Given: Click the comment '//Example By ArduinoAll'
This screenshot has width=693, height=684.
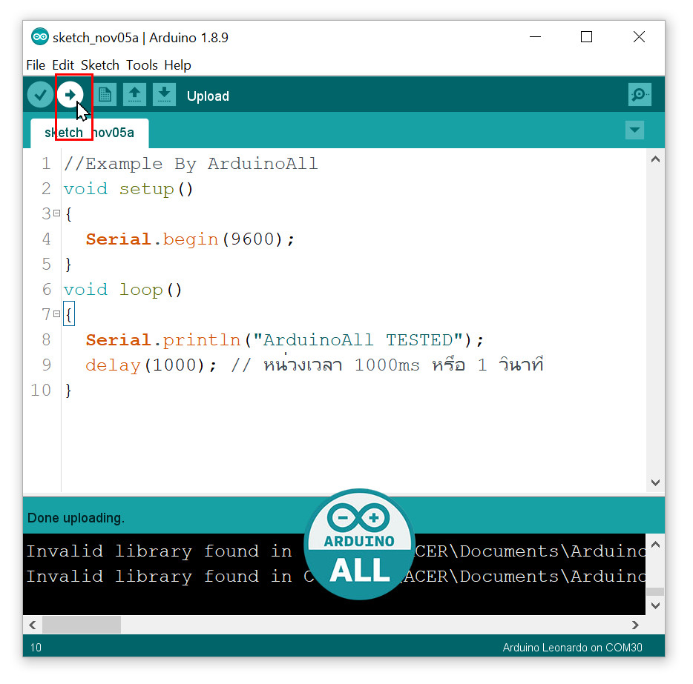Looking at the screenshot, I should click(x=191, y=164).
